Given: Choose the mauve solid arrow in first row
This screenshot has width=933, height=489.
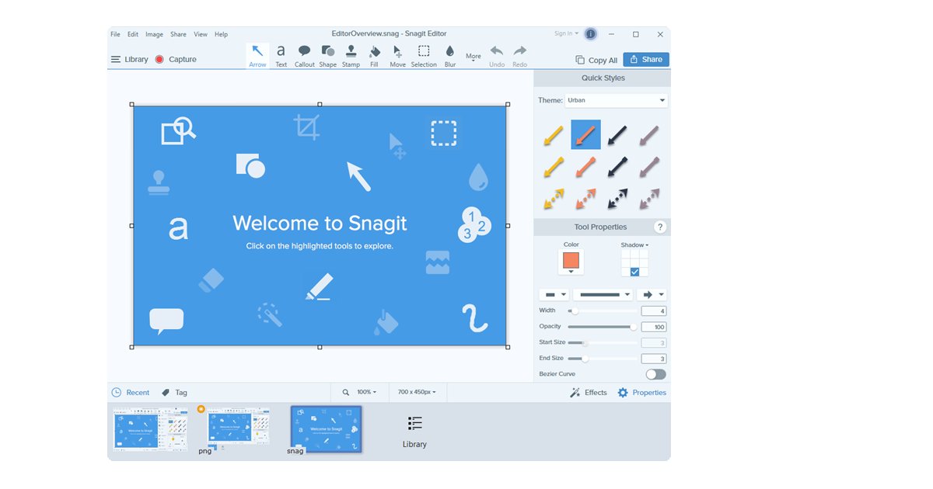Looking at the screenshot, I should point(648,135).
